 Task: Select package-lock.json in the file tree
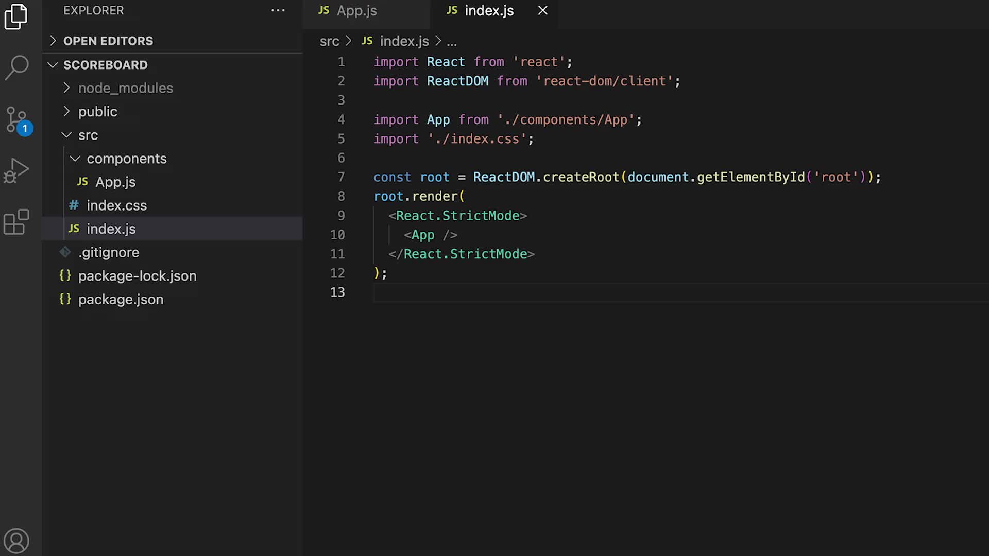point(137,275)
